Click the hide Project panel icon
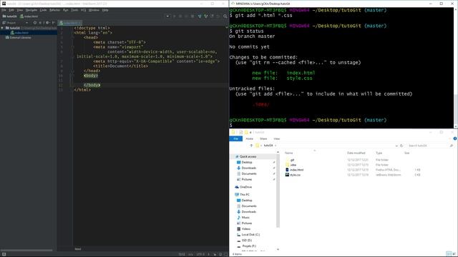The image size is (458, 257). (x=54, y=22)
